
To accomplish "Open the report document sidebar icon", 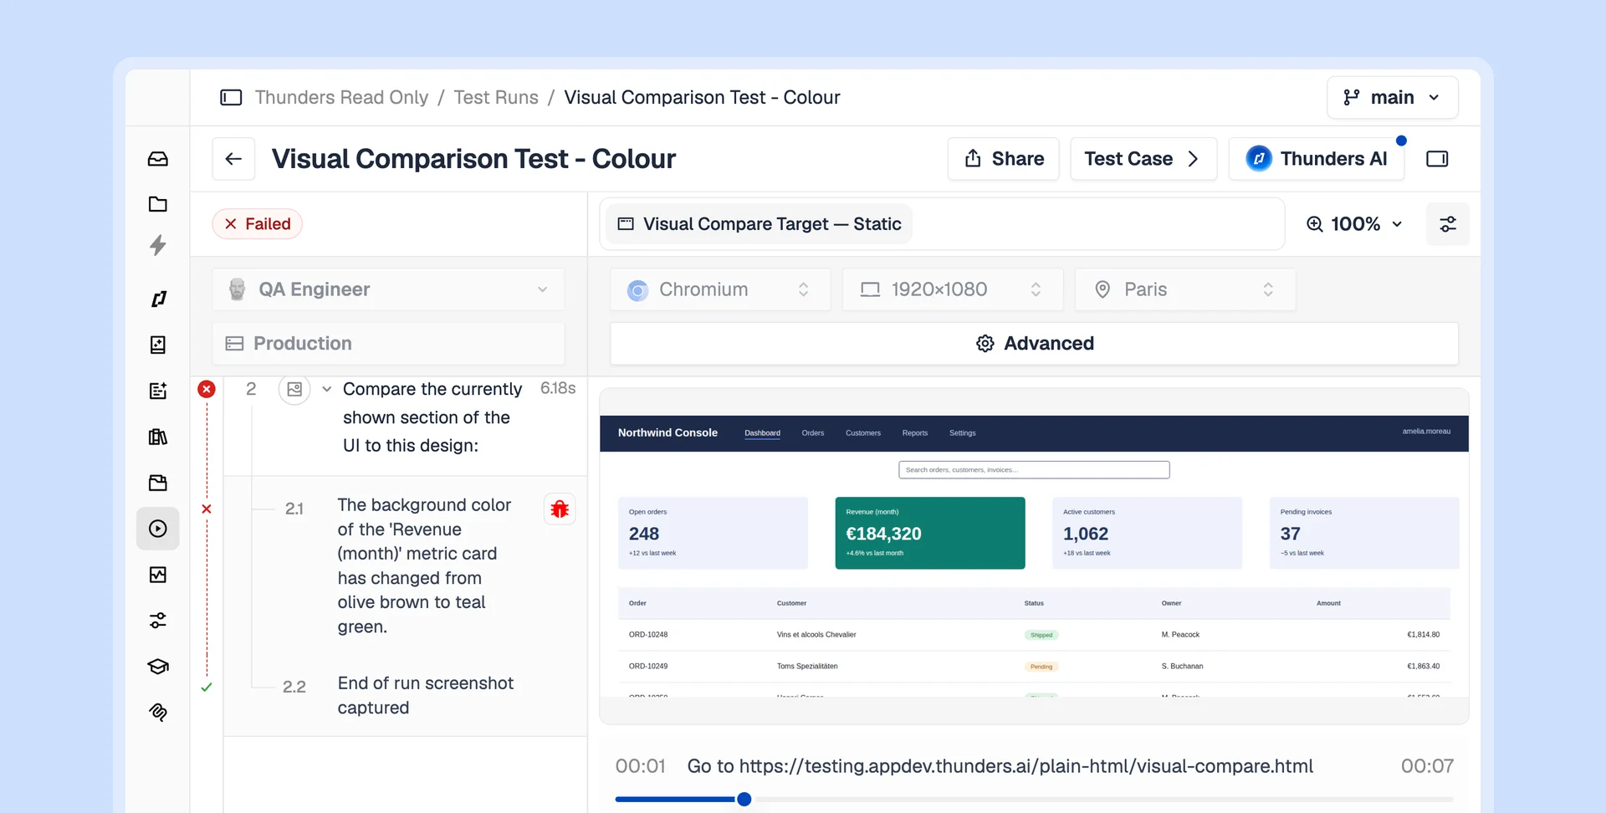I will pyautogui.click(x=158, y=345).
